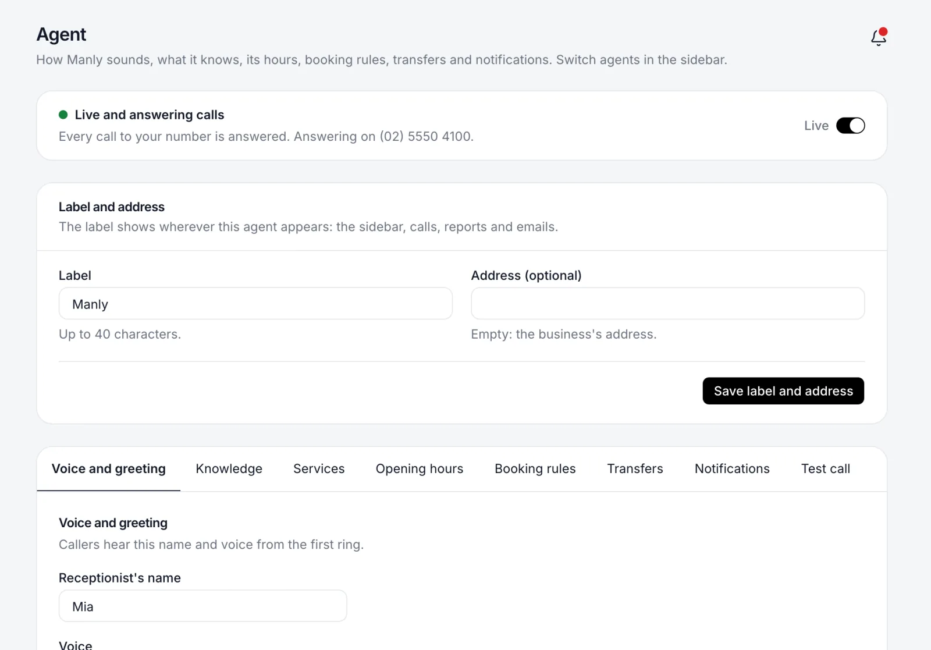
Task: Focus the Address (optional) input field
Action: 667,304
